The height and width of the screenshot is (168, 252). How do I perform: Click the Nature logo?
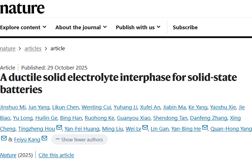(22, 8)
